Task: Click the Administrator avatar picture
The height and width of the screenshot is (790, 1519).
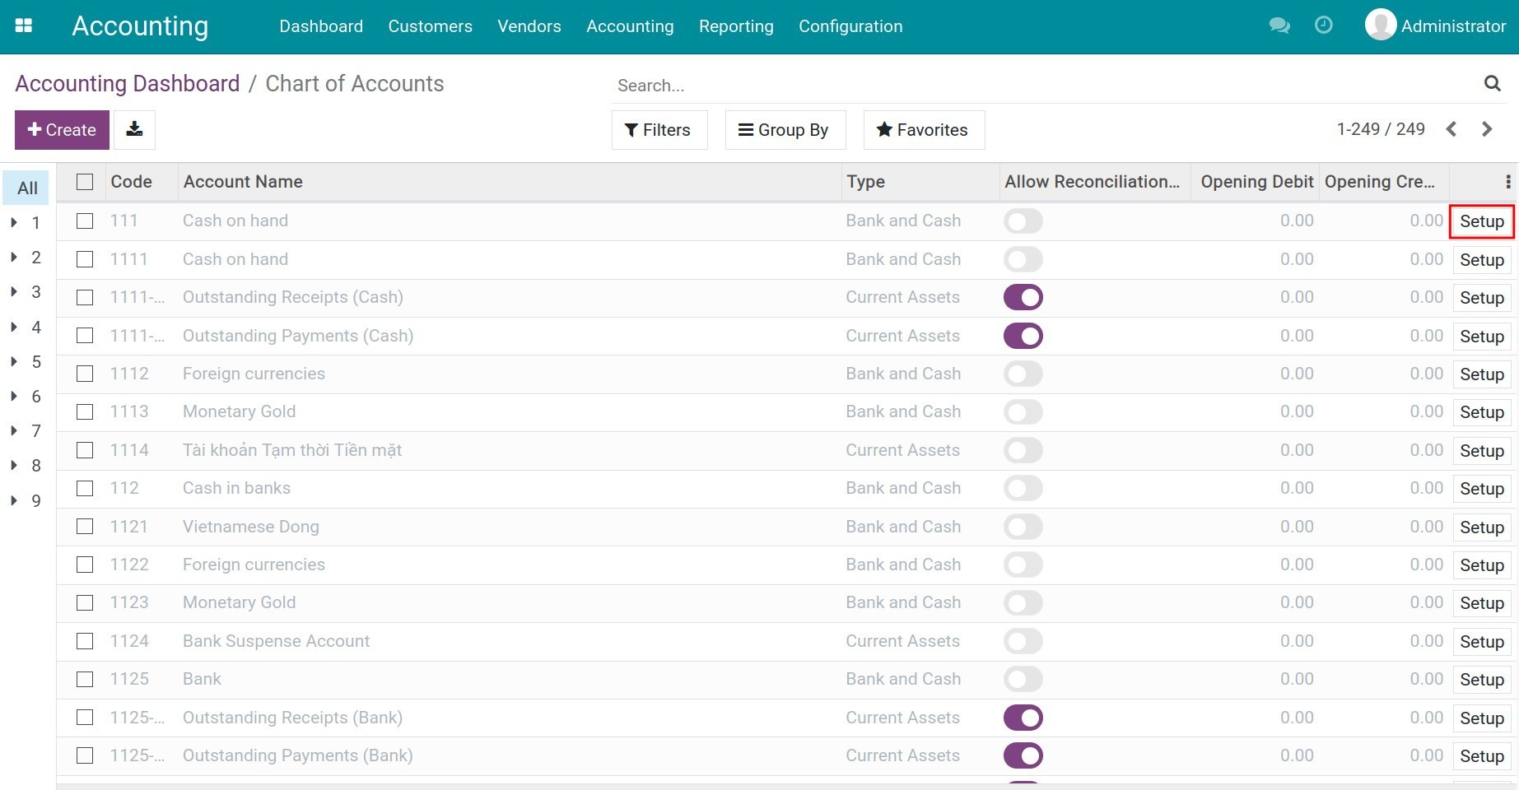Action: point(1381,25)
